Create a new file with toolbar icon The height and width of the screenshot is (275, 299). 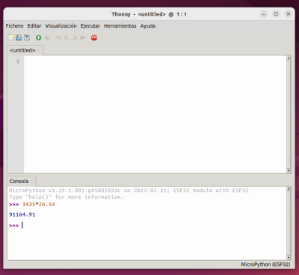click(10, 37)
